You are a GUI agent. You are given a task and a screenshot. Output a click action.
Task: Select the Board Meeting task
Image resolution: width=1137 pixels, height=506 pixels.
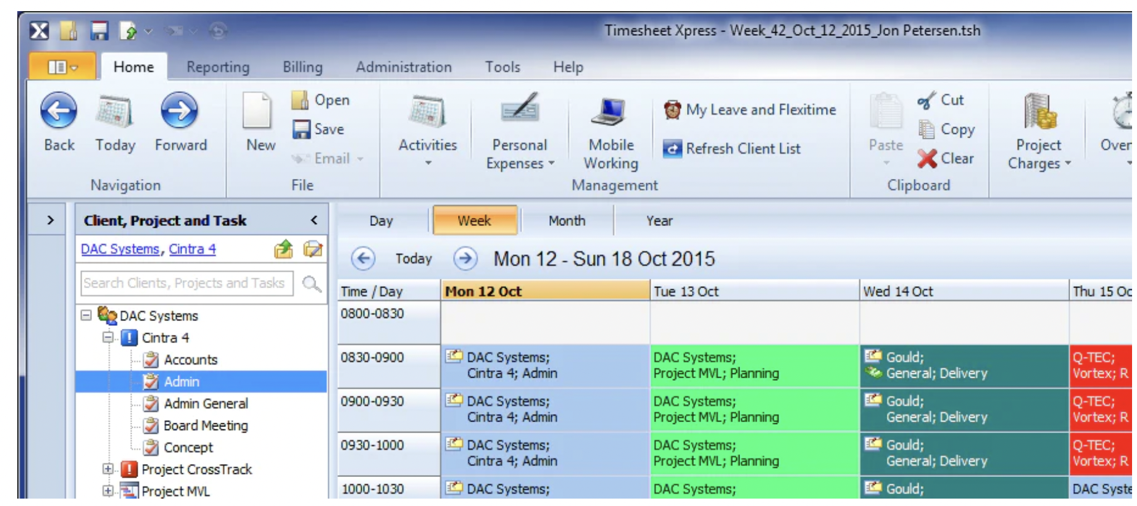coord(206,426)
